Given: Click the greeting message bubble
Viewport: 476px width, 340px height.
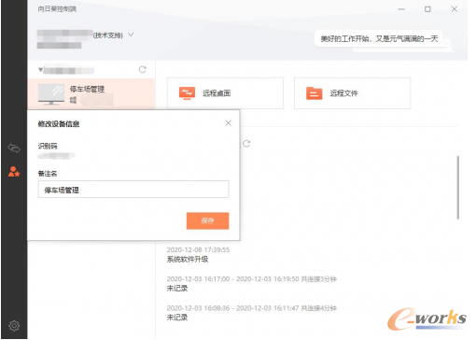Looking at the screenshot, I should pyautogui.click(x=379, y=38).
